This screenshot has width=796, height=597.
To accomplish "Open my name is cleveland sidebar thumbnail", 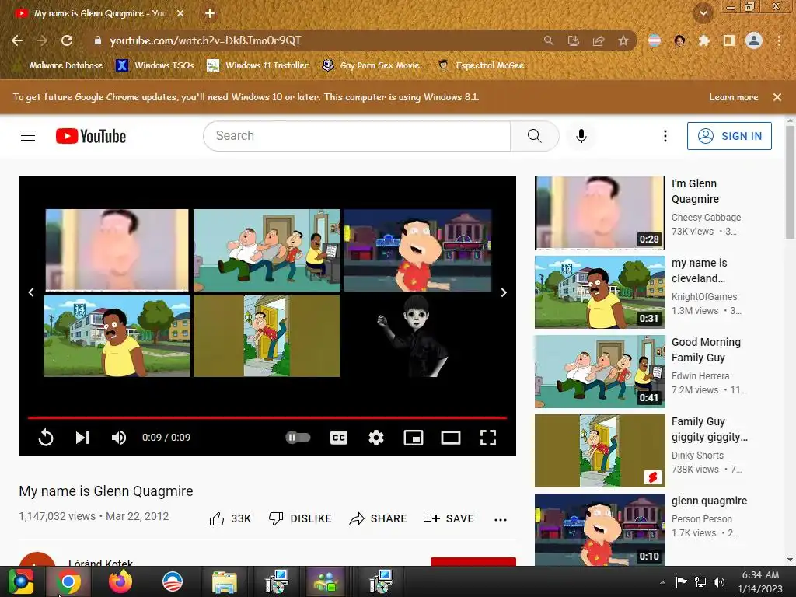I will coord(599,292).
